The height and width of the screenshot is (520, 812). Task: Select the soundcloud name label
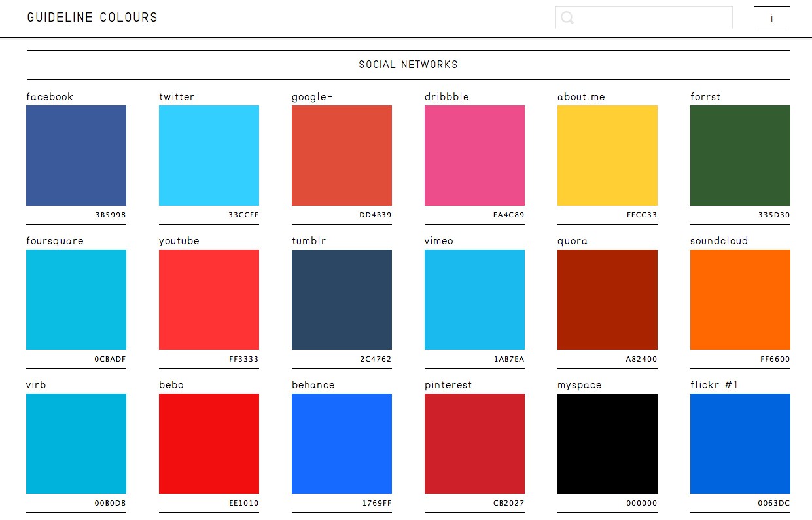(719, 241)
